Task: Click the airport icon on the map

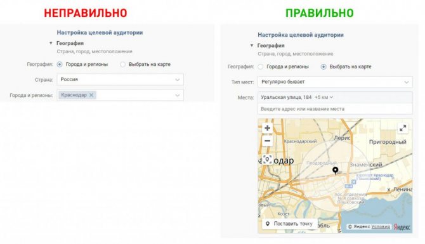Action: coord(353,182)
